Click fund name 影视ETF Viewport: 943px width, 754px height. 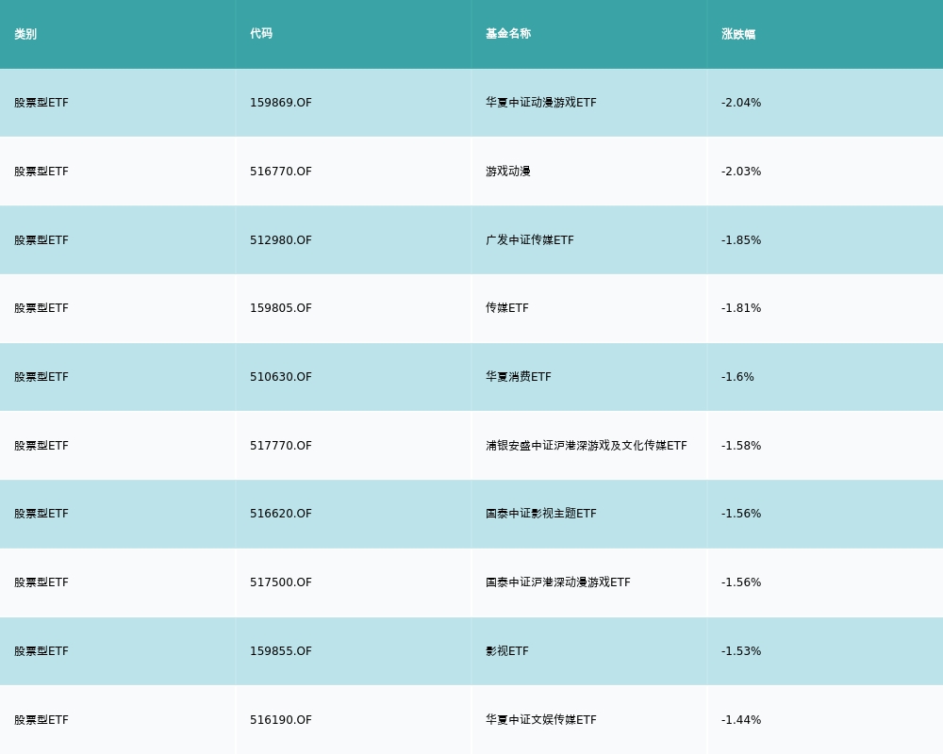tap(507, 651)
